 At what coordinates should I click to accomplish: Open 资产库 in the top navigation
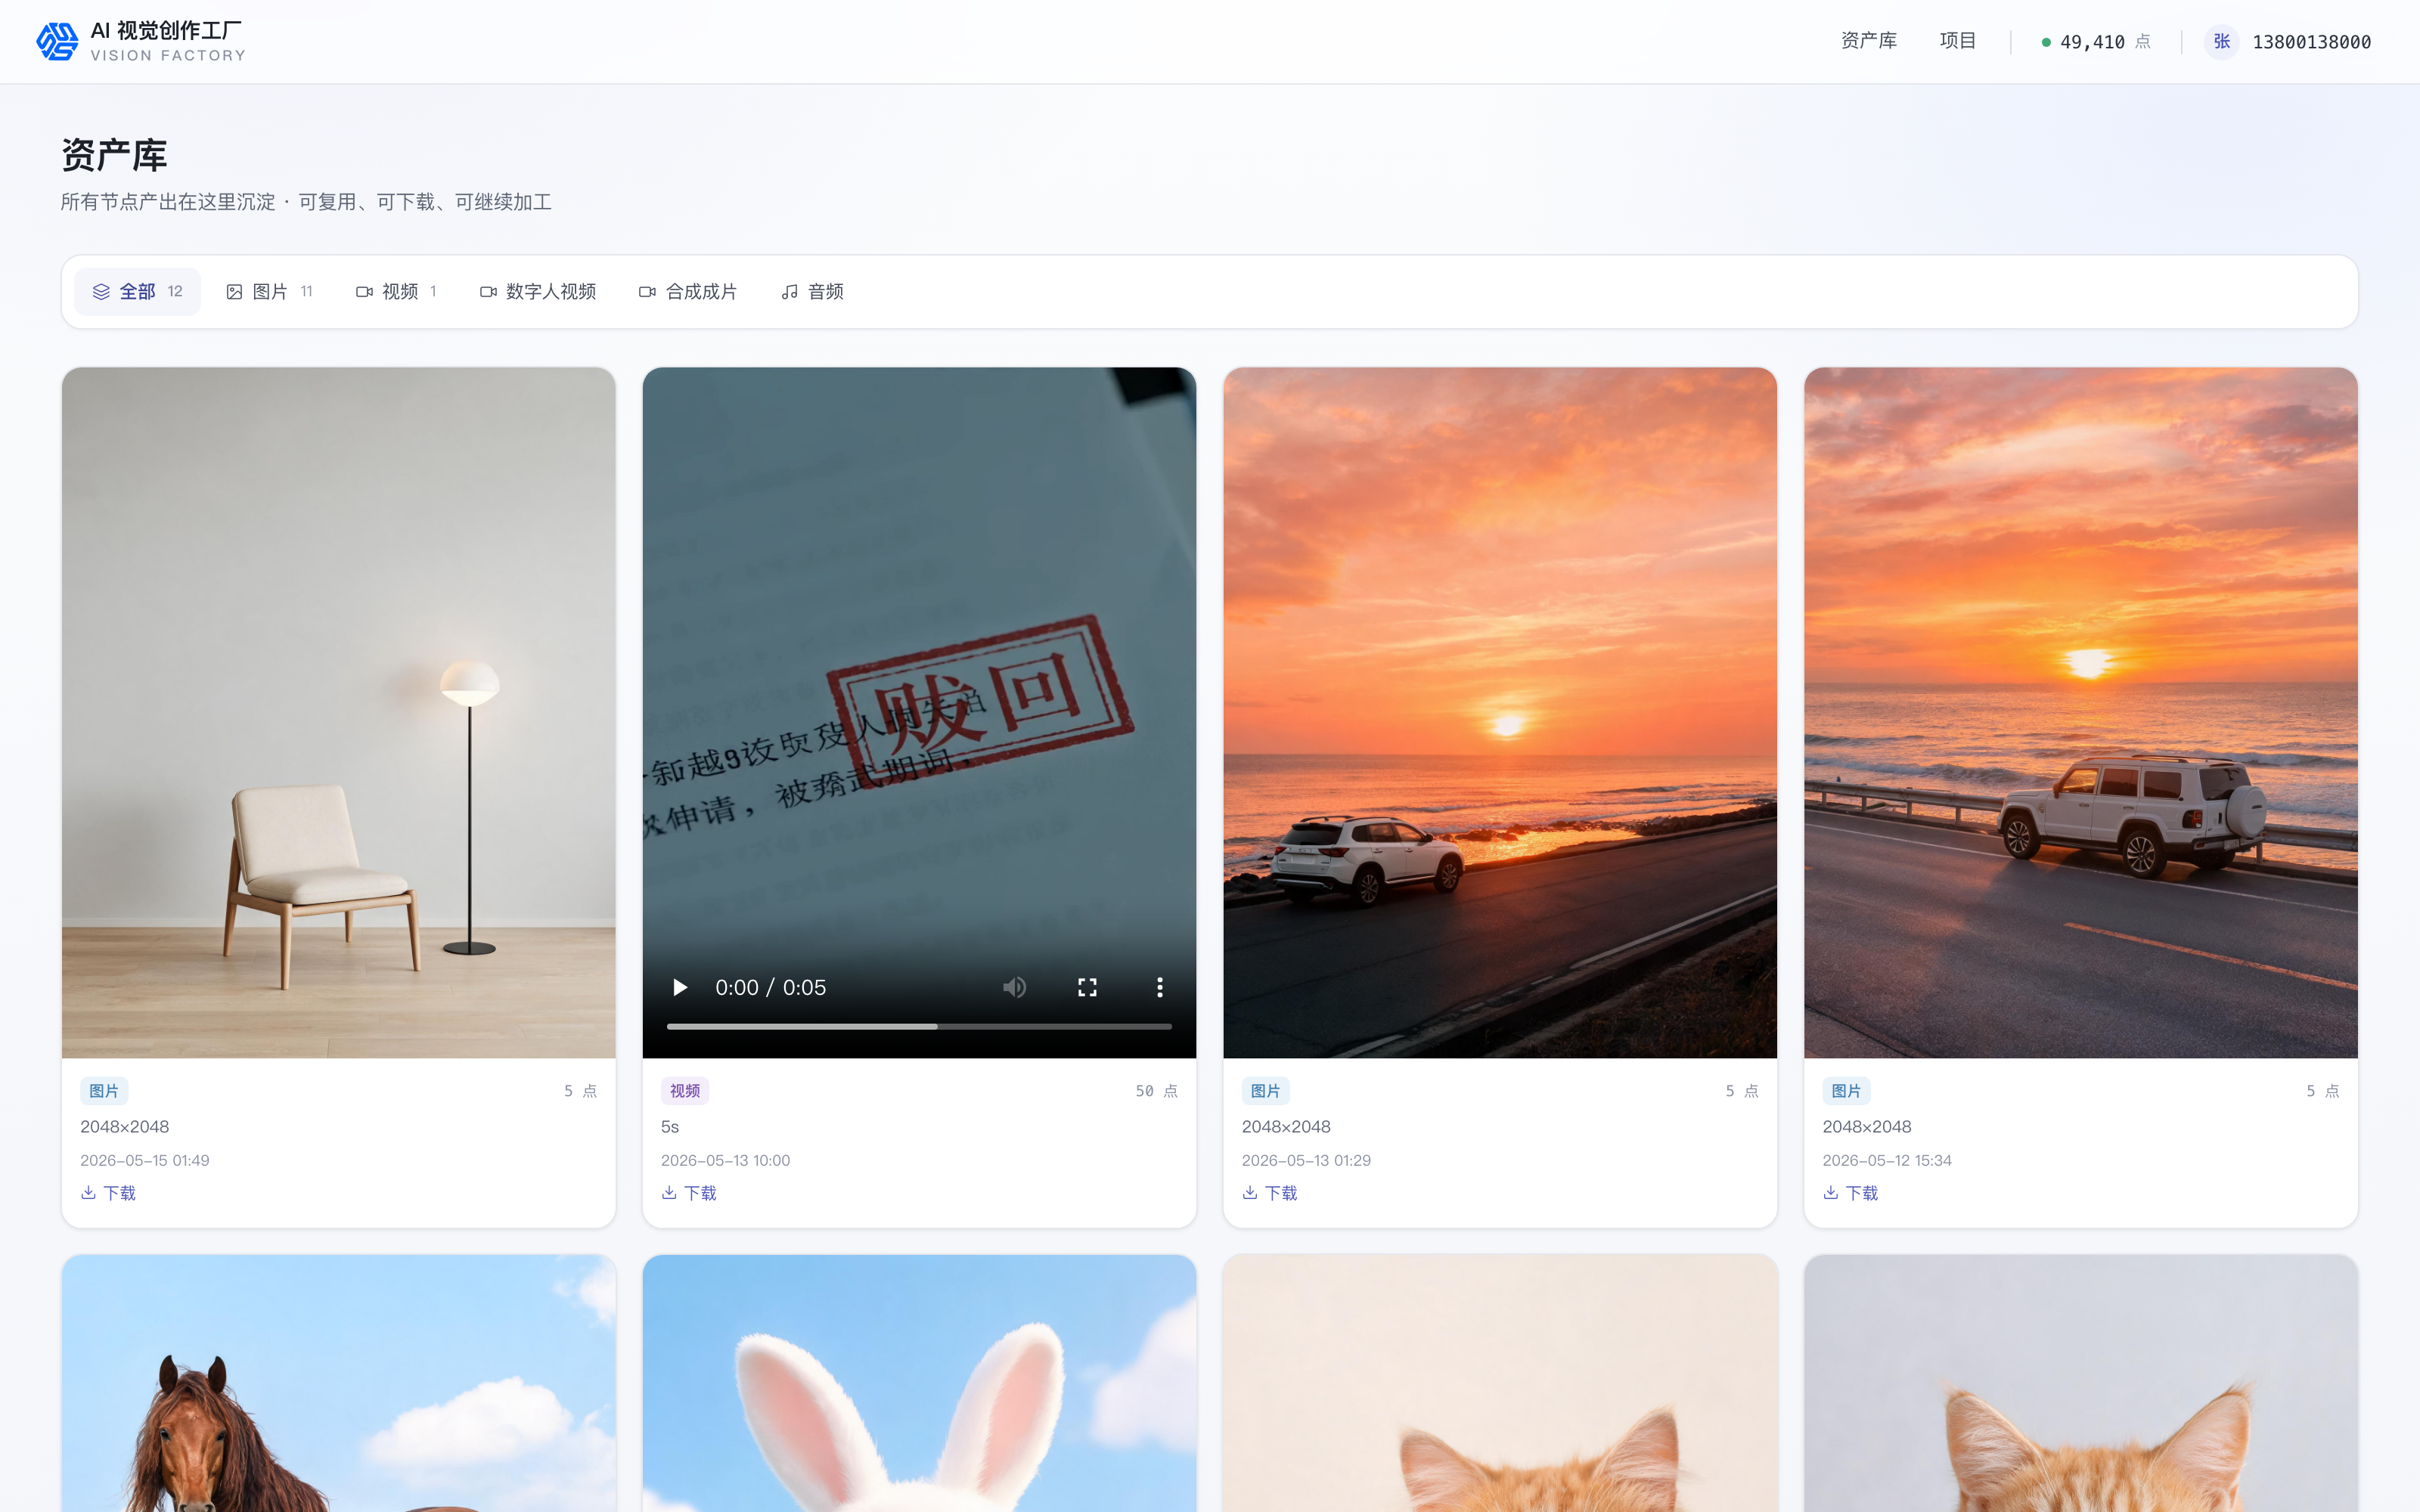[1868, 41]
